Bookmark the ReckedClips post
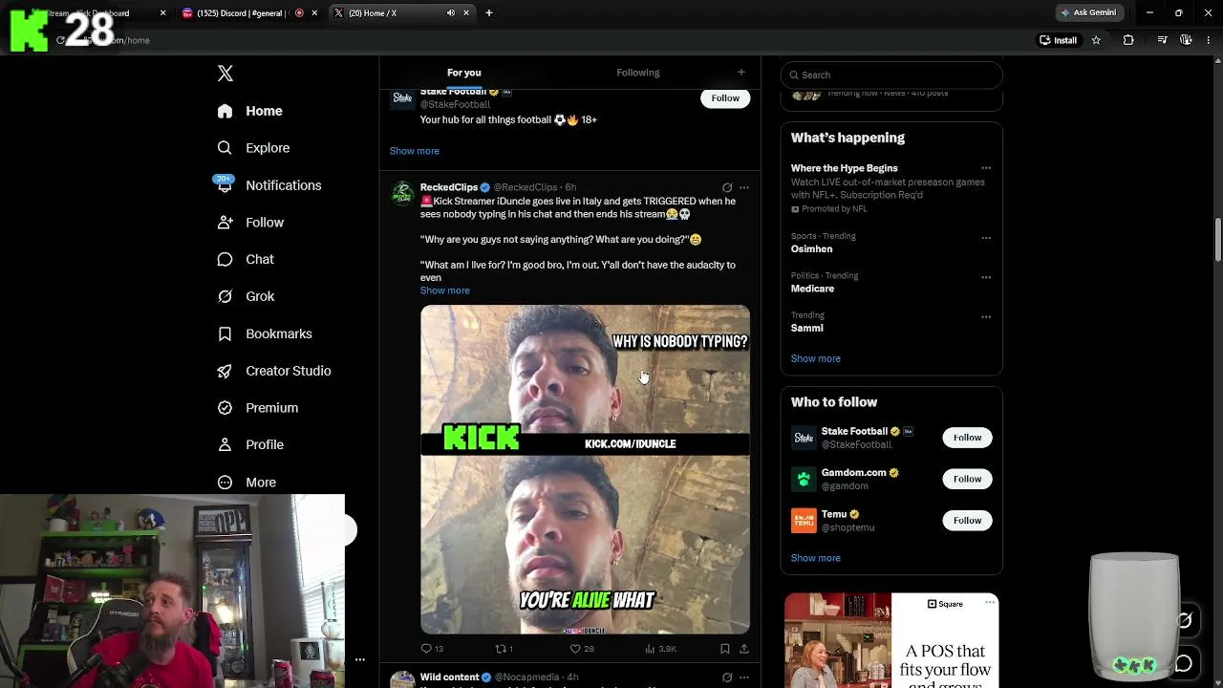 pyautogui.click(x=725, y=649)
